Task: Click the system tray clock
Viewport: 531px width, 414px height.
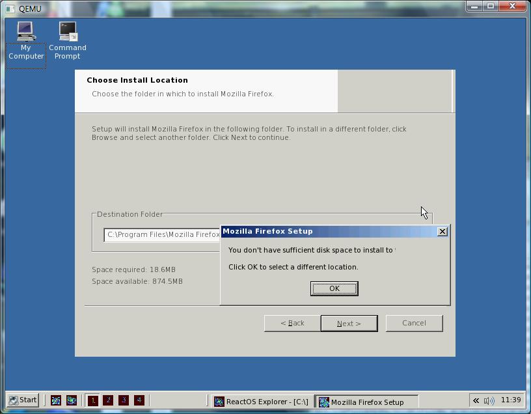Action: tap(511, 400)
